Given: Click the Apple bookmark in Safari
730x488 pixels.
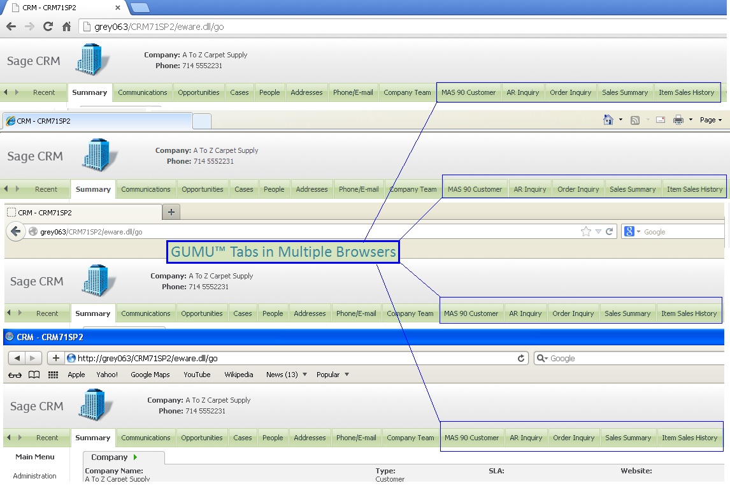Looking at the screenshot, I should [76, 375].
